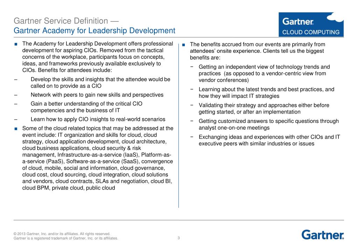Click 'Learning about the latest trends' bullet
The width and height of the screenshot is (358, 248).
click(x=266, y=92)
